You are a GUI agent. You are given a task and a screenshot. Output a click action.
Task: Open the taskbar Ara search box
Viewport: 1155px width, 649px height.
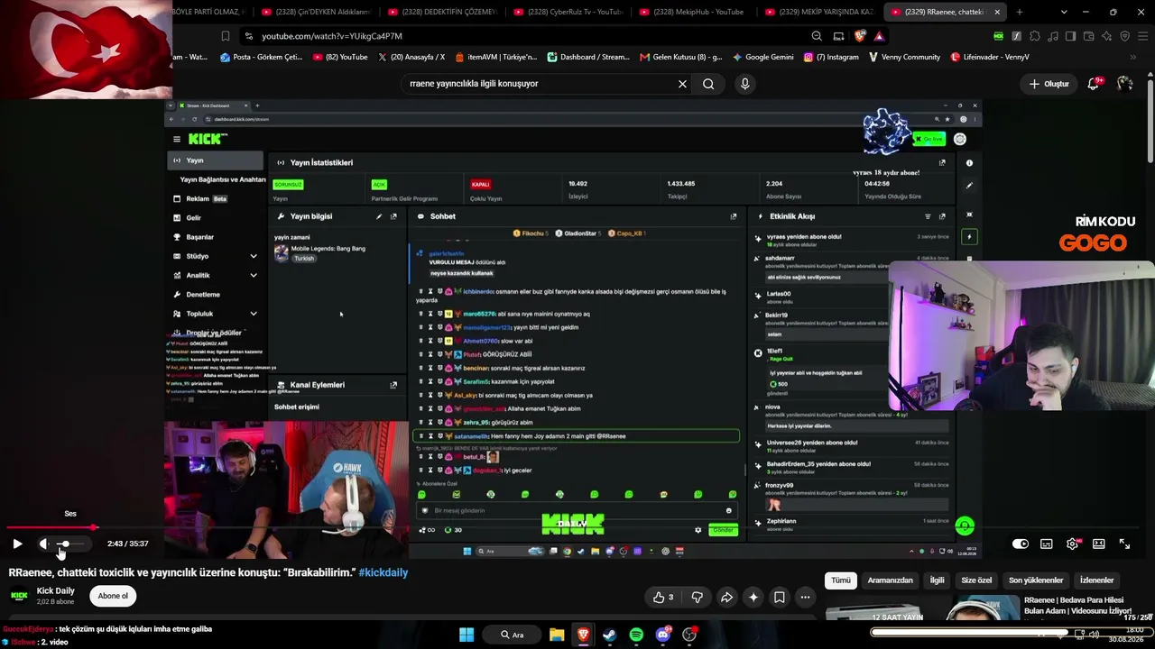click(x=513, y=635)
